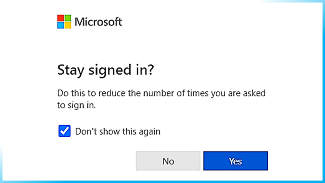Click the blue square of the Microsoft logo

(61, 25)
